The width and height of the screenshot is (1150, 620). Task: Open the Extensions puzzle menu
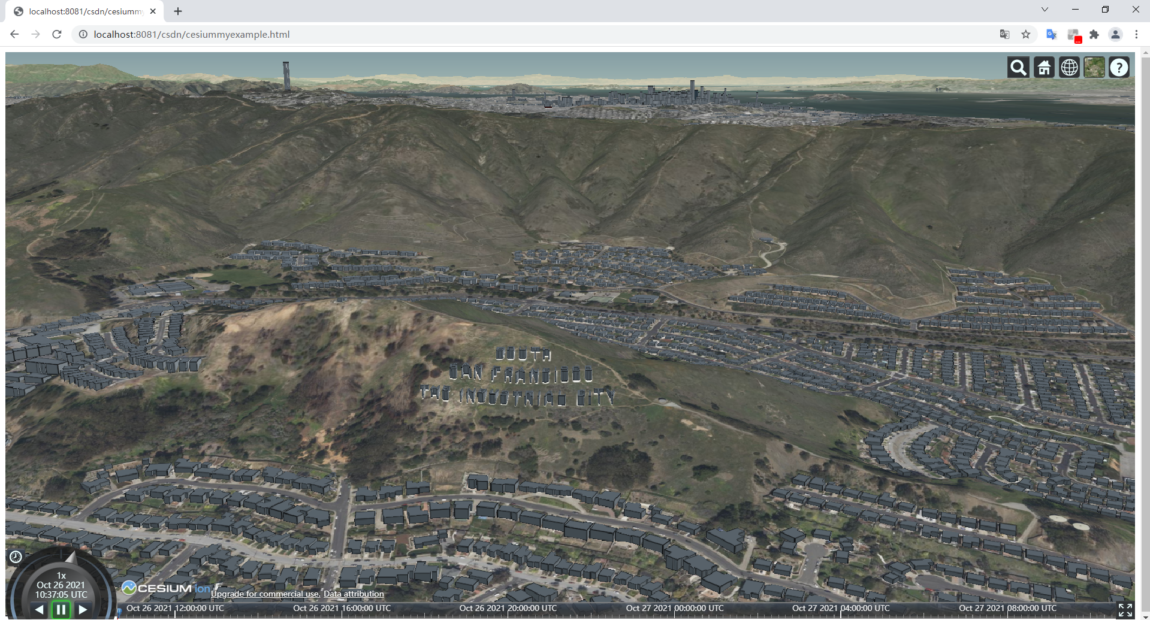[1094, 34]
